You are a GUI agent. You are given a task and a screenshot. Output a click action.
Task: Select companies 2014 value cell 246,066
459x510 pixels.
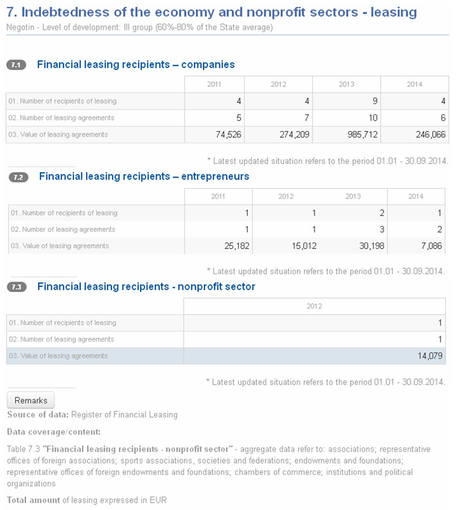coord(414,135)
